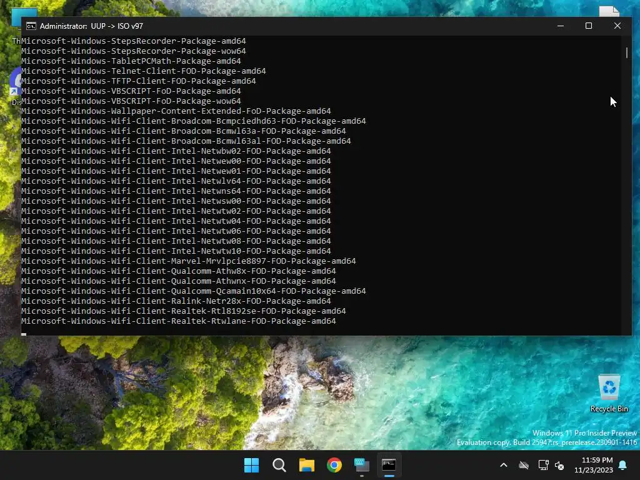Click the Intel-Netwlv64 line

coord(176,181)
